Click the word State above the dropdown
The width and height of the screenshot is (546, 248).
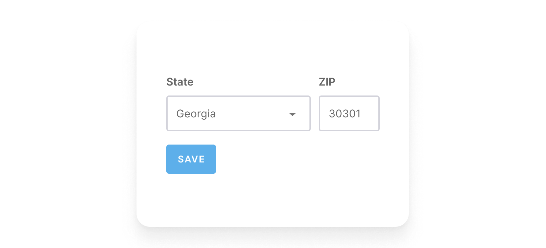[180, 82]
